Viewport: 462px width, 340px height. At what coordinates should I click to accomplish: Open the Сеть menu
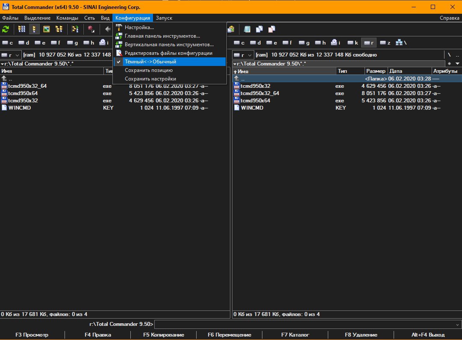(x=90, y=18)
